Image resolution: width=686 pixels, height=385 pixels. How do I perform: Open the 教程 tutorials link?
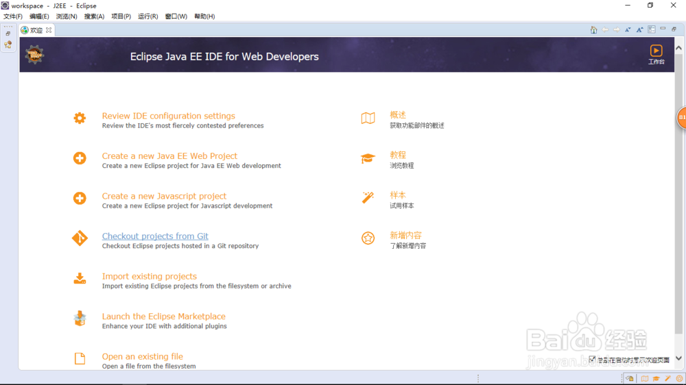coord(398,155)
